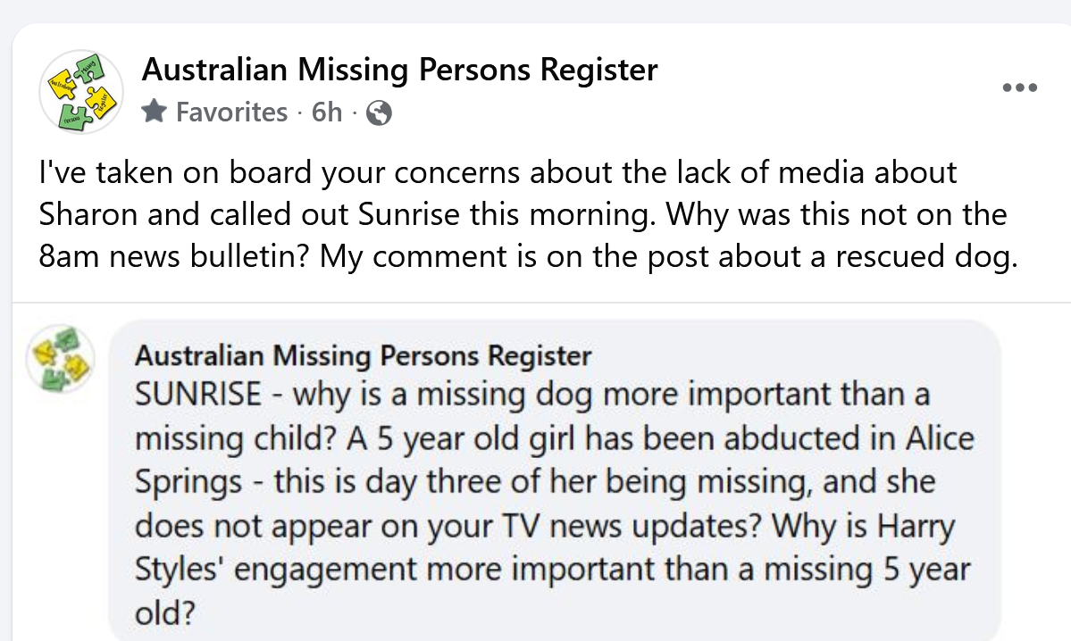Click the Favorites star icon
This screenshot has width=1071, height=641.
(x=155, y=112)
